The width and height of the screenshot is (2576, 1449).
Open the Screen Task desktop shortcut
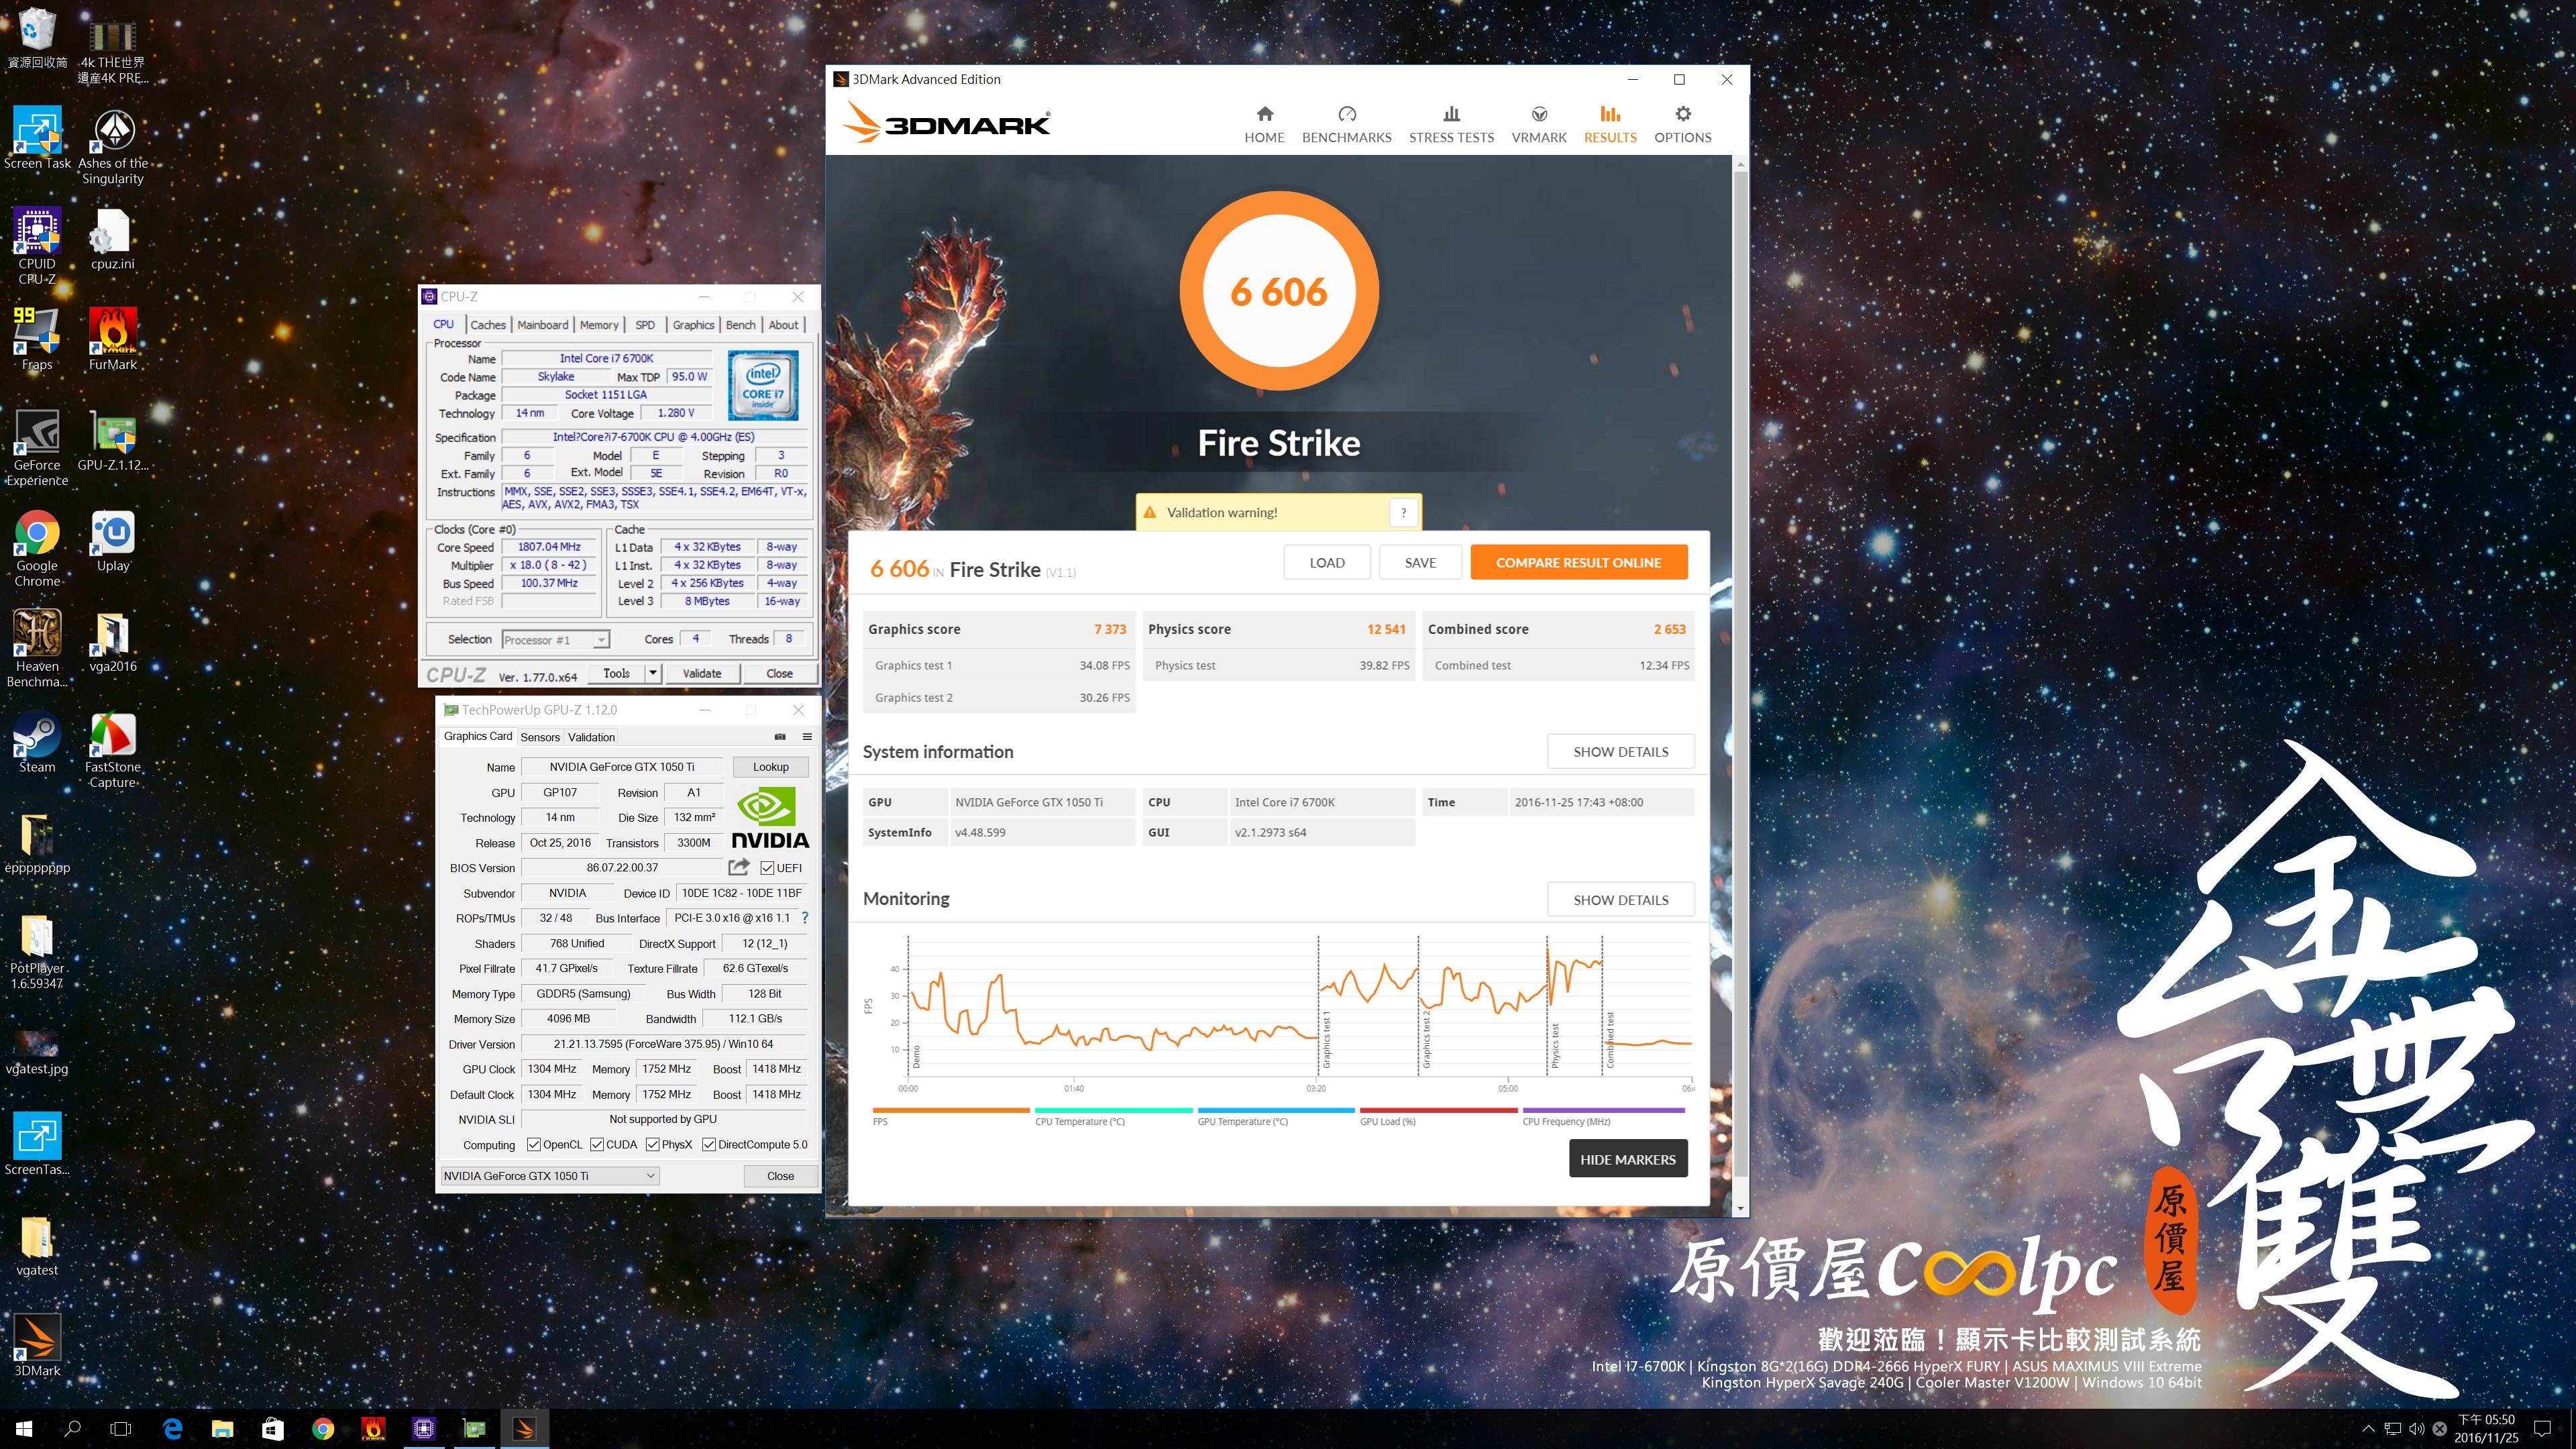click(x=37, y=138)
